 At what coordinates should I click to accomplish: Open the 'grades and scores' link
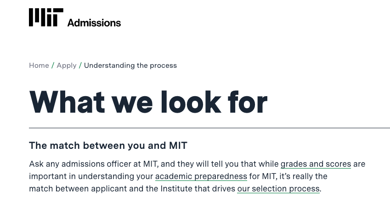click(x=316, y=164)
